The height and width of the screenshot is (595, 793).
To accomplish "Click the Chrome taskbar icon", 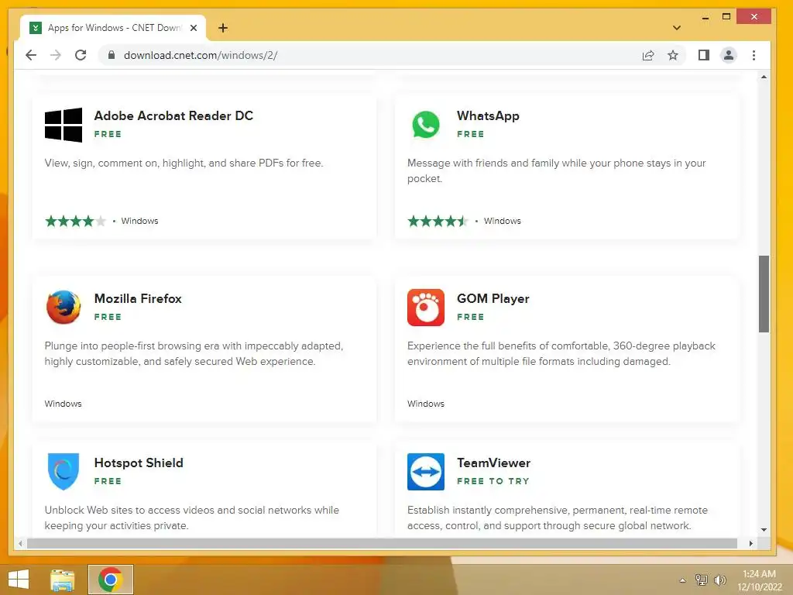I will pos(111,580).
